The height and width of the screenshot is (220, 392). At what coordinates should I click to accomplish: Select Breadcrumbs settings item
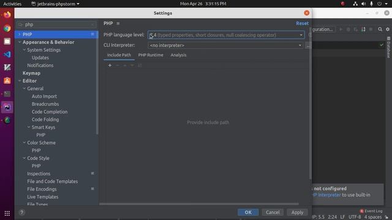45,104
